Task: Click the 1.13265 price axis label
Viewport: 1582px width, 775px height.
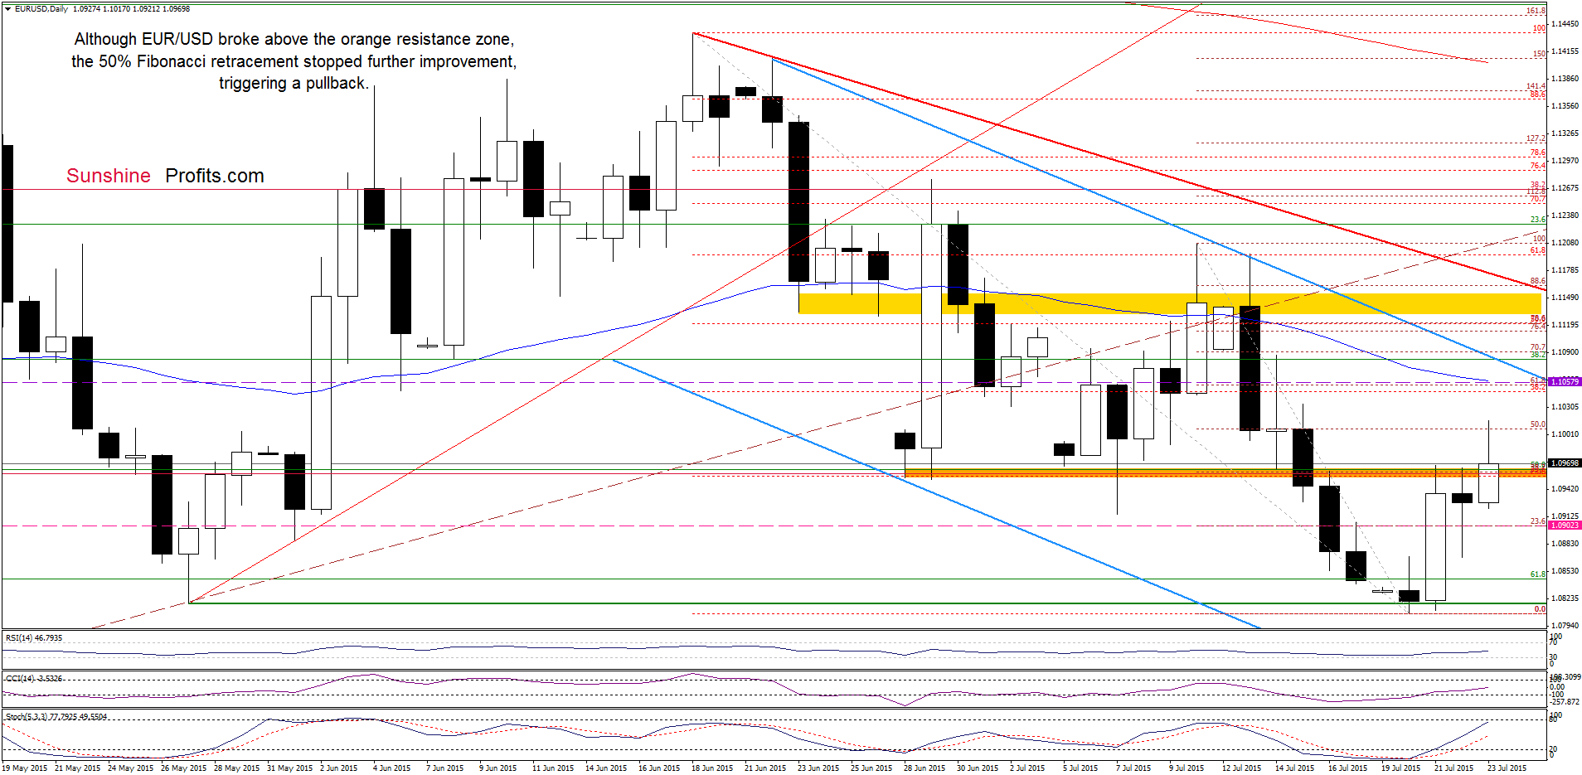Action: pyautogui.click(x=1565, y=133)
